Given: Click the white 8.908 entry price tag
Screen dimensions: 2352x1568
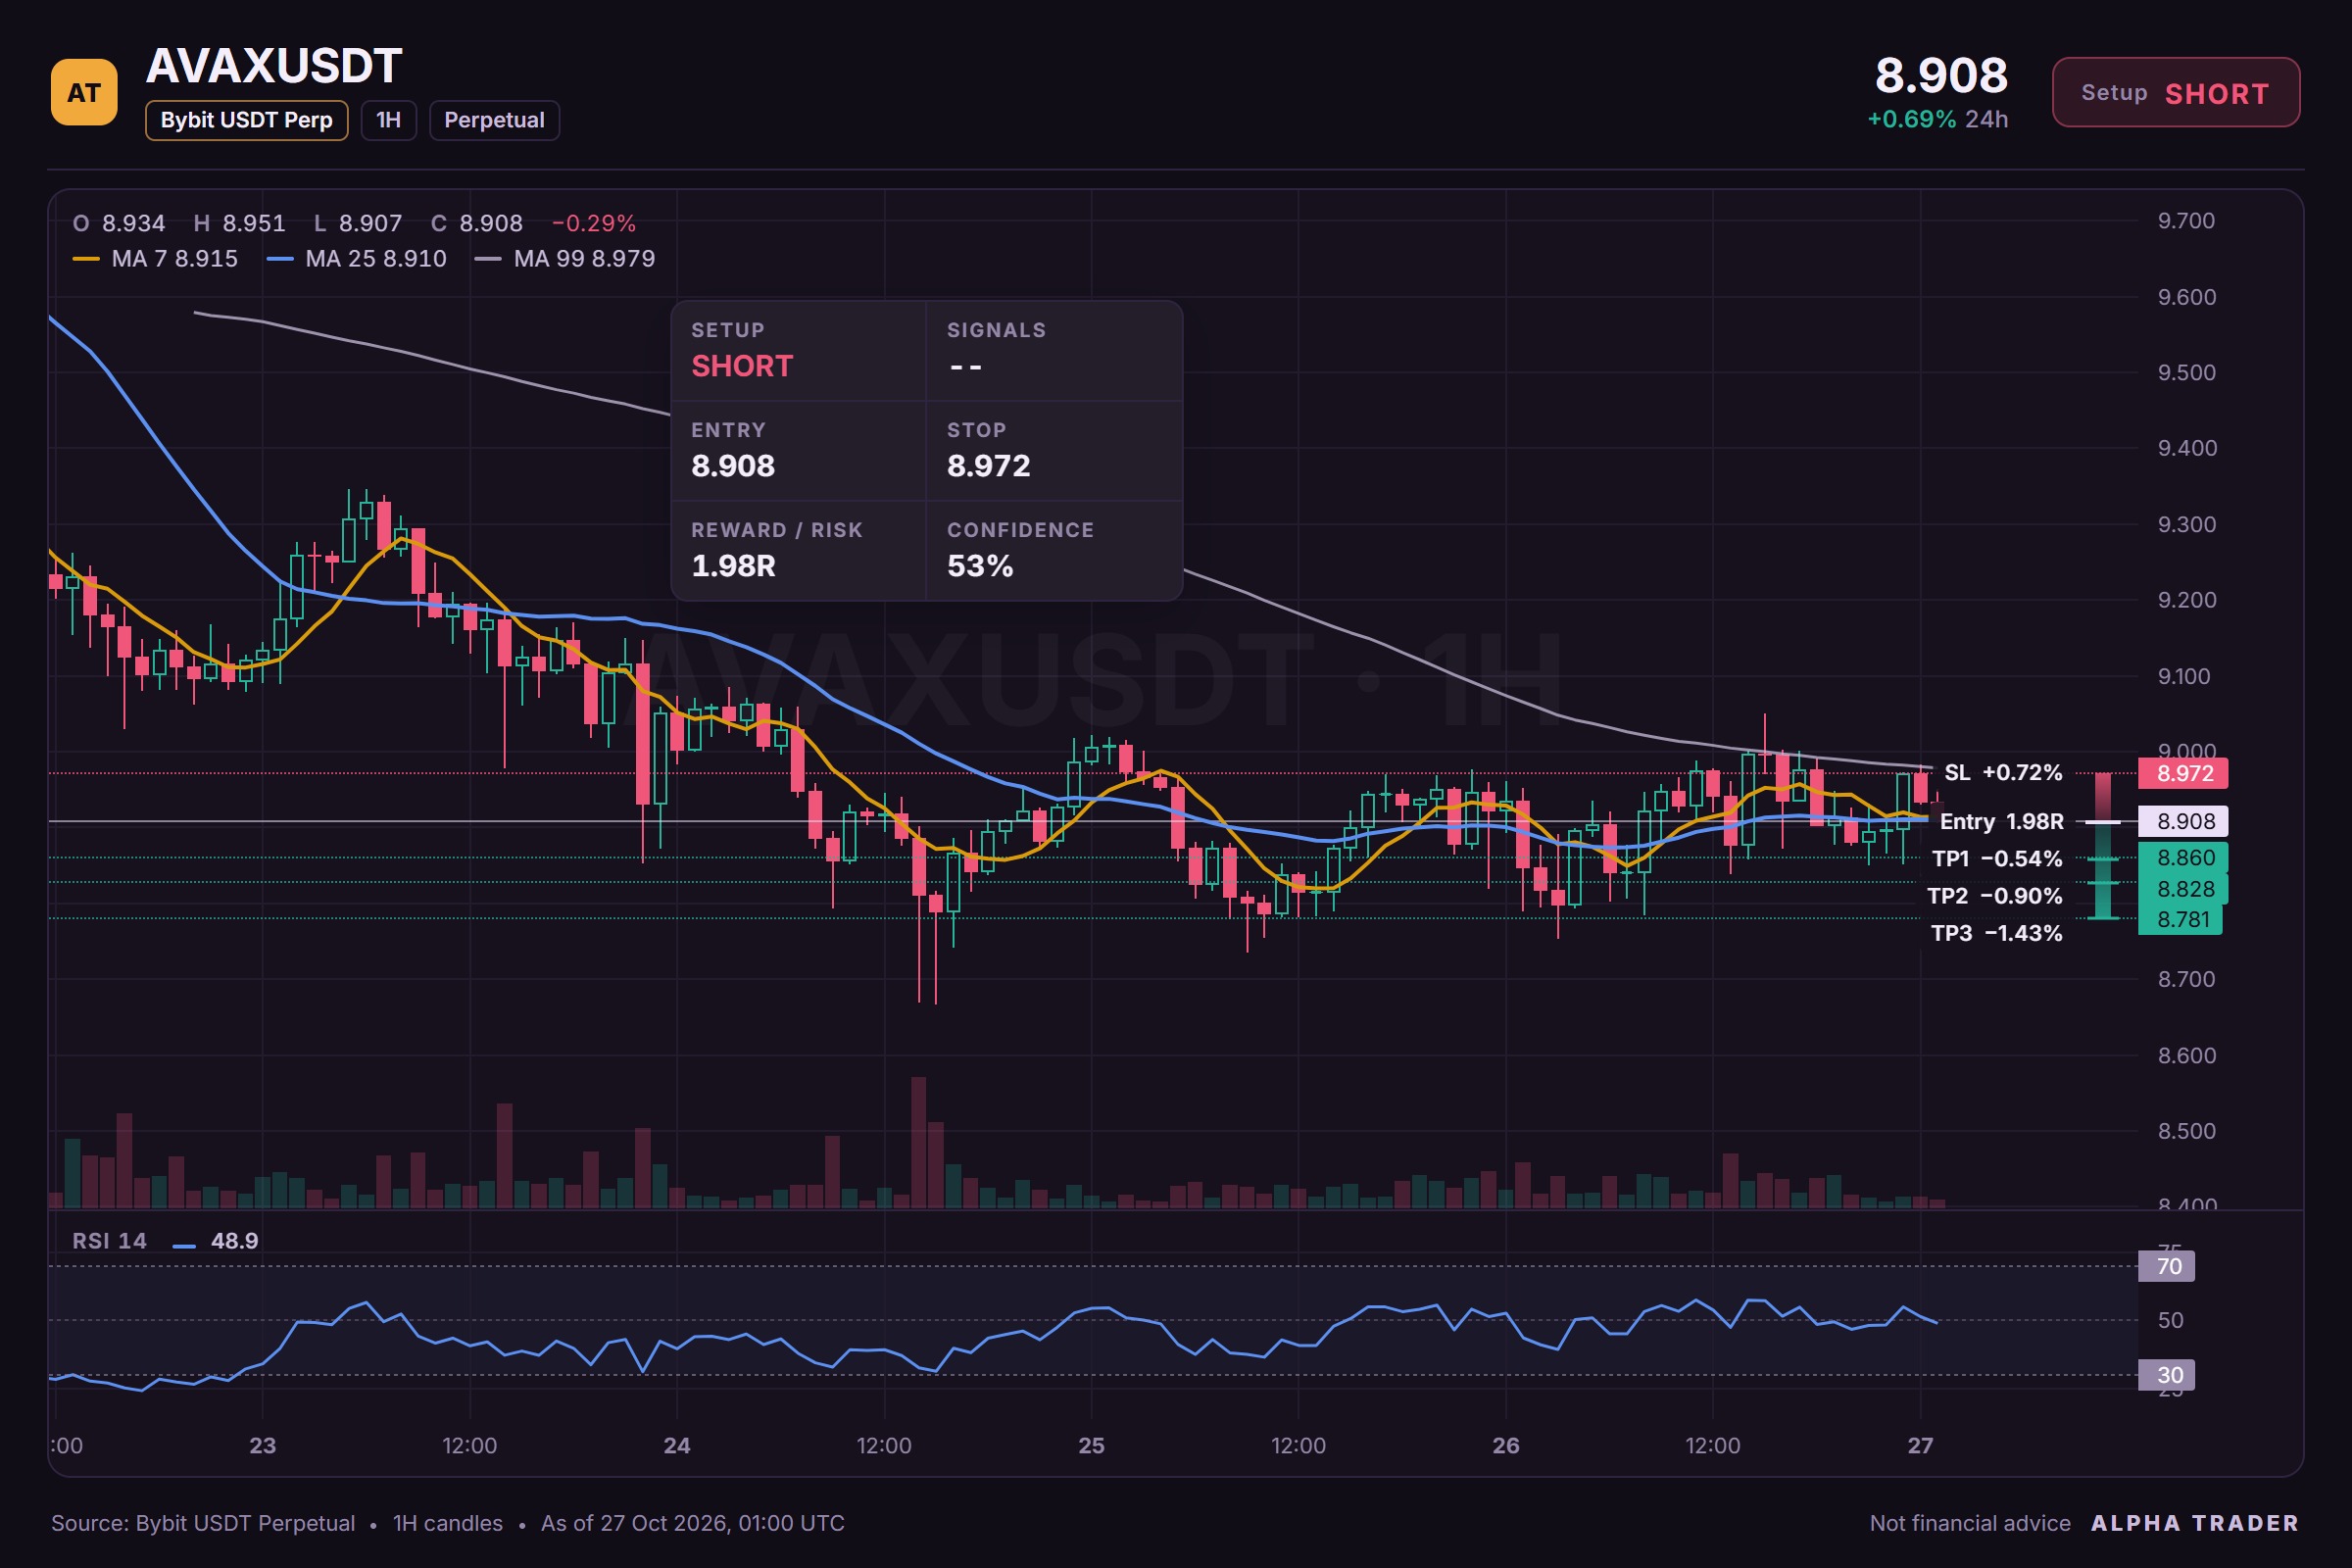Looking at the screenshot, I should point(2182,821).
